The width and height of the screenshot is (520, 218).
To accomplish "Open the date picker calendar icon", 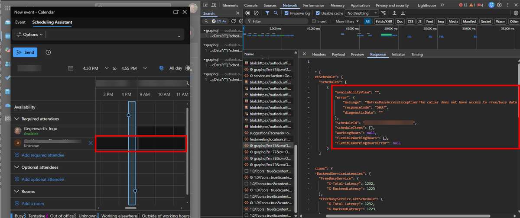I will click(x=71, y=68).
